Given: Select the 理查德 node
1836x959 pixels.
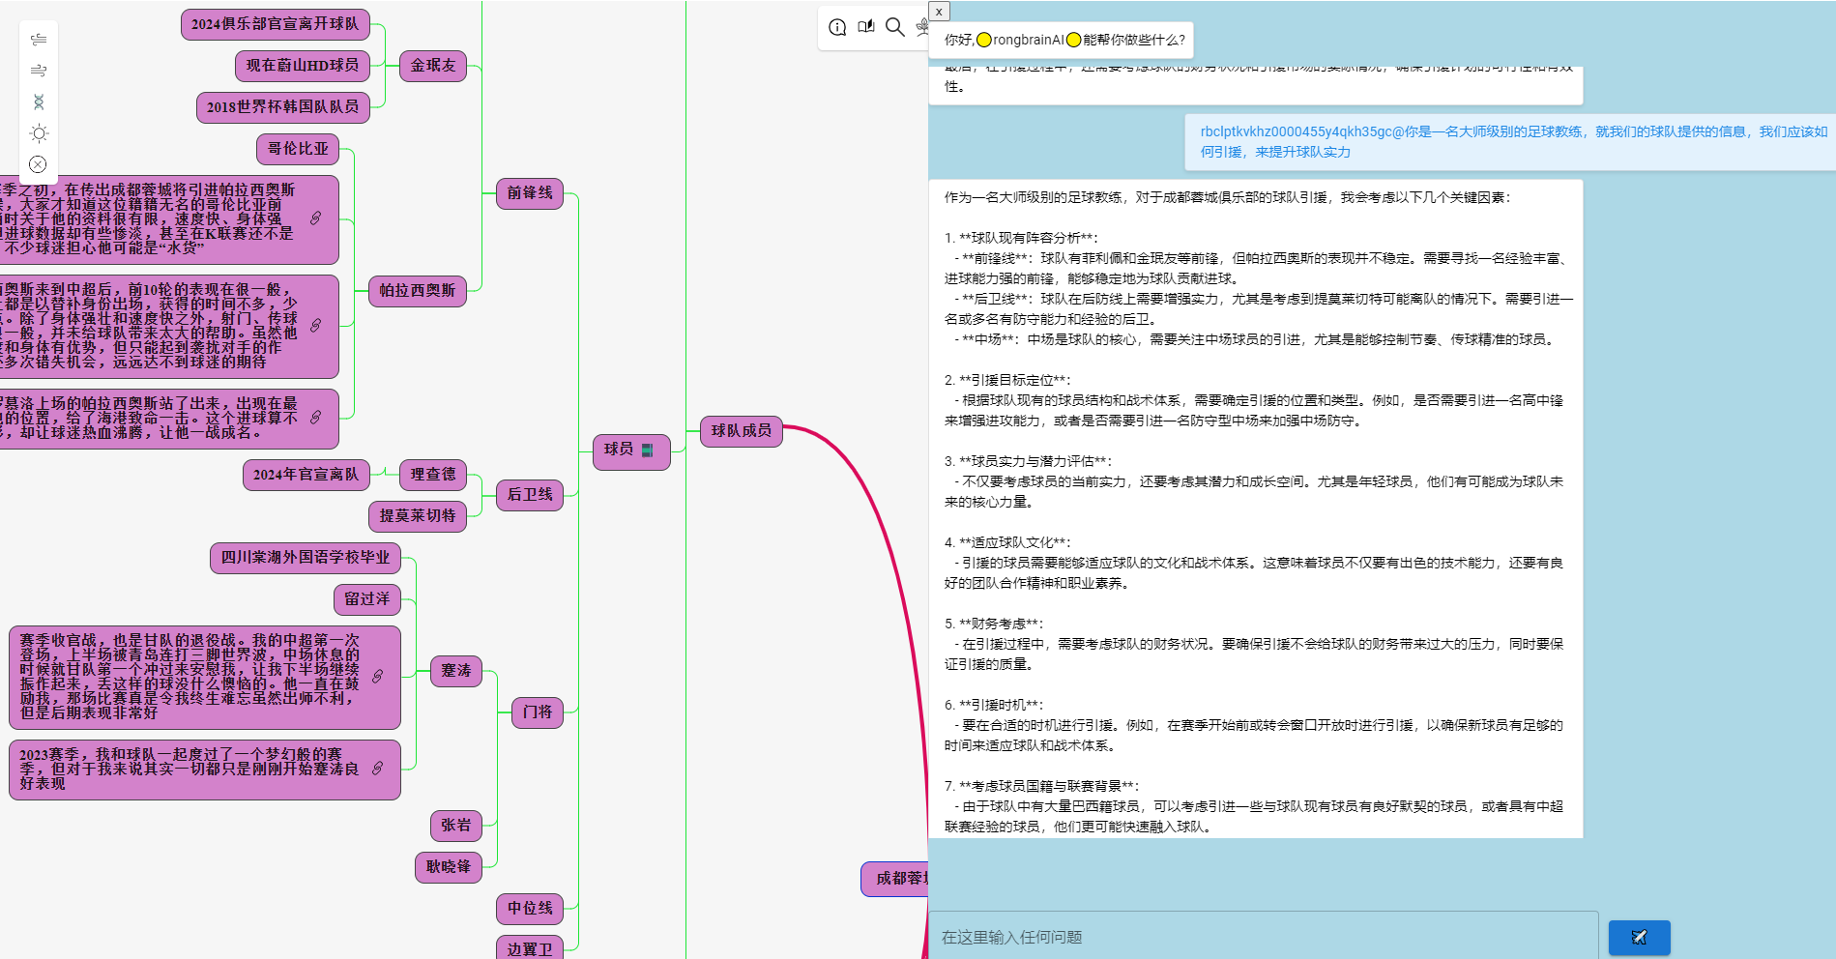Looking at the screenshot, I should (x=433, y=475).
